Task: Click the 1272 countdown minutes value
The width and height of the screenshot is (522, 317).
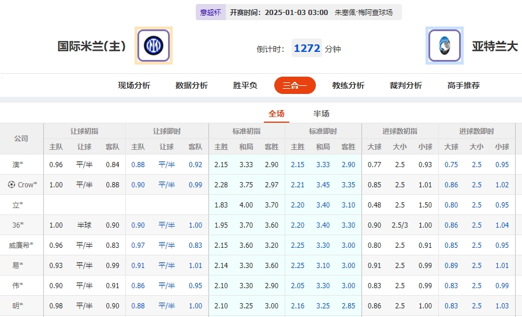Action: click(x=307, y=48)
